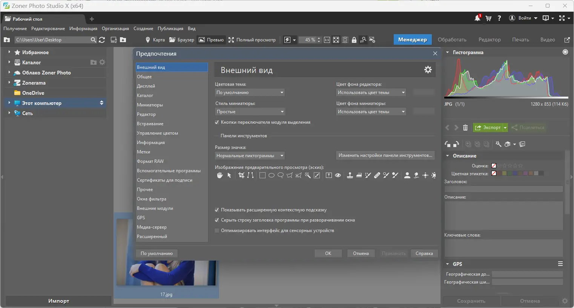Screen dimensions: 574x308
Task: Click the clone stamp tool icon
Action: point(350,175)
